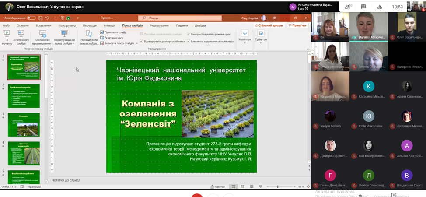The image size is (426, 197).
Task: Open ribbon display options icon
Action: [x=274, y=18]
